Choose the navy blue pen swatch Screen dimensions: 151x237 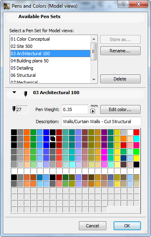point(124,158)
